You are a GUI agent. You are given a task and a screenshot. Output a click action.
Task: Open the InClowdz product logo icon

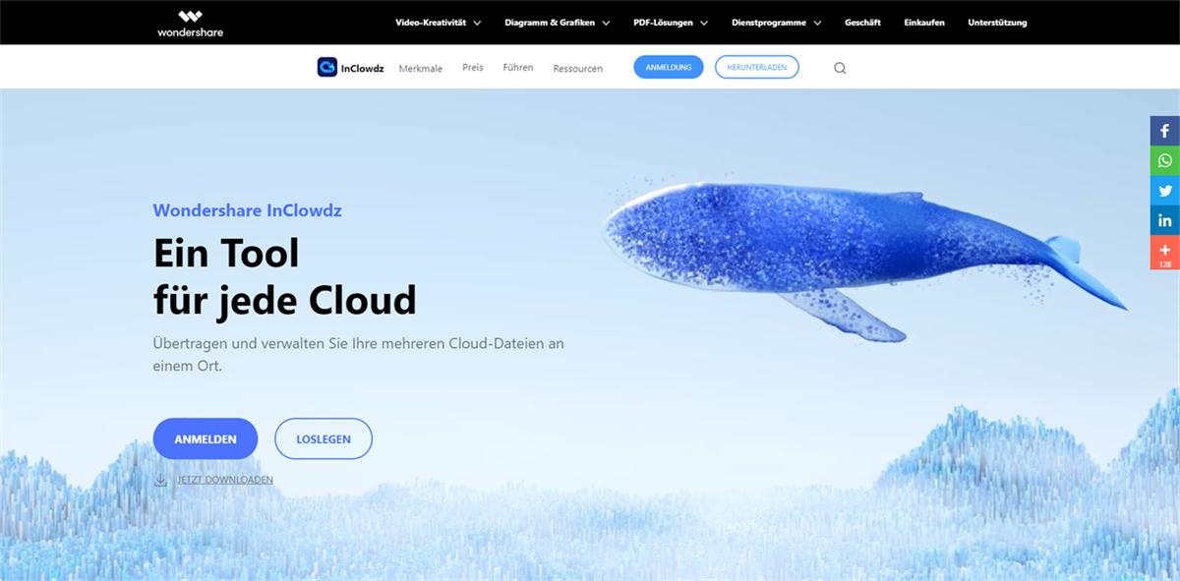pyautogui.click(x=327, y=67)
